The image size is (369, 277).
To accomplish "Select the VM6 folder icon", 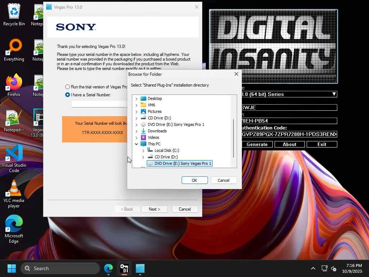I will [x=143, y=105].
